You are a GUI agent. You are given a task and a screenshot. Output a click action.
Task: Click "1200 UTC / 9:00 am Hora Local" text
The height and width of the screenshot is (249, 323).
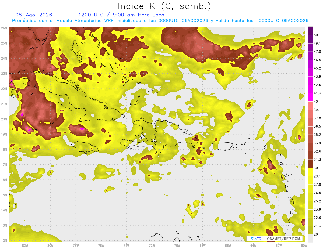(x=122, y=15)
